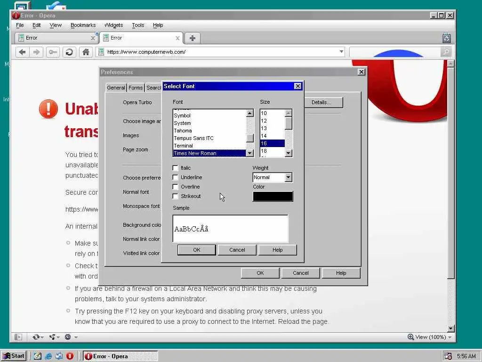Open the Edit menu

37,25
